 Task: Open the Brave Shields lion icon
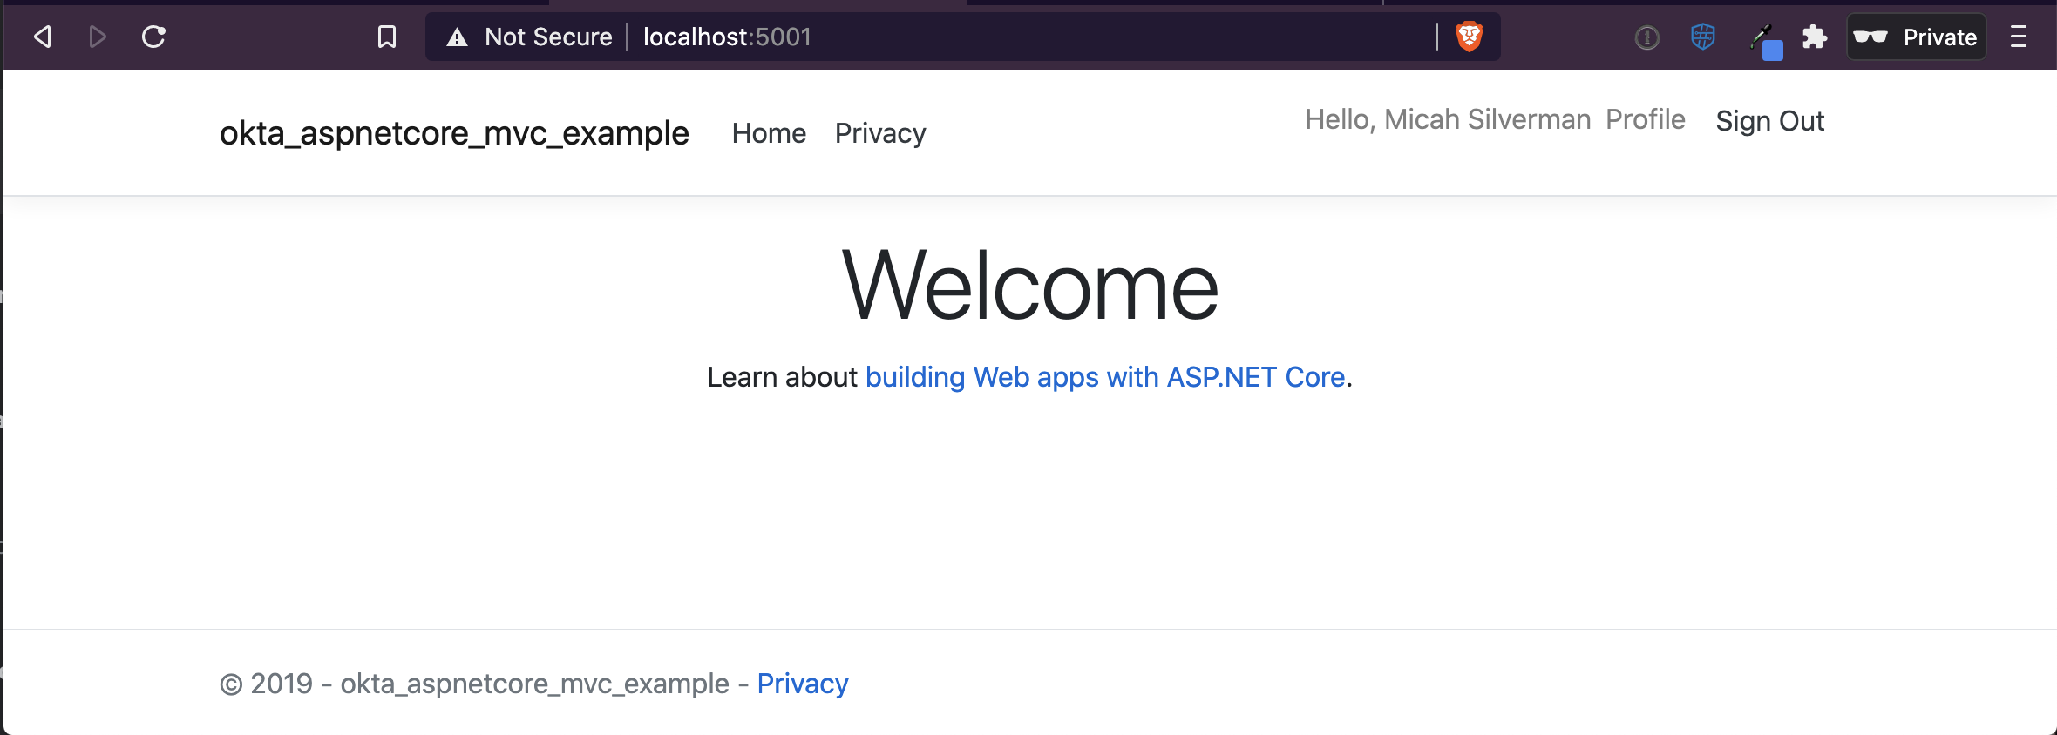(1469, 37)
